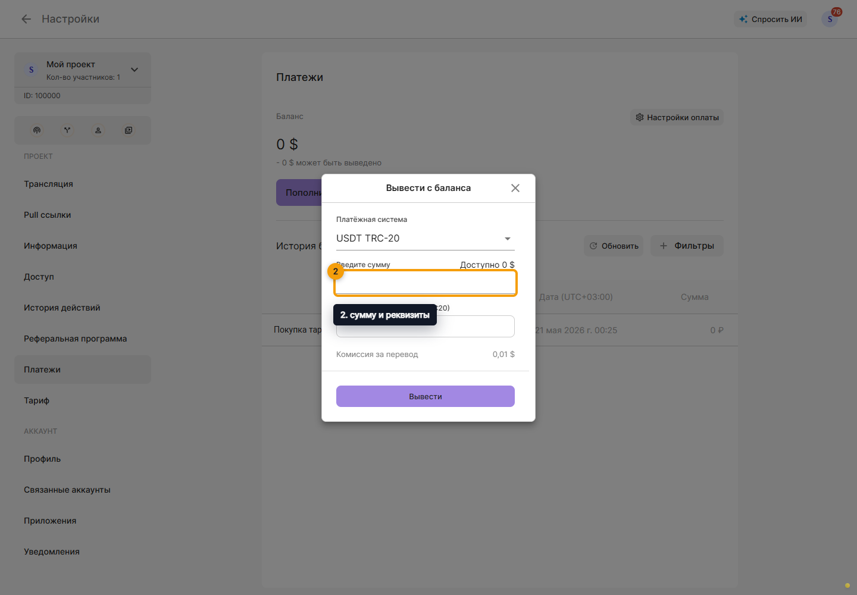
Task: Click the Доступно 0 $ label
Action: click(487, 265)
